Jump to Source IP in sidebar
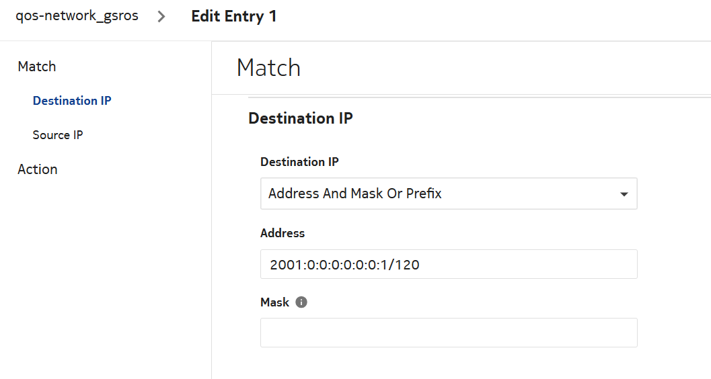 [x=58, y=135]
